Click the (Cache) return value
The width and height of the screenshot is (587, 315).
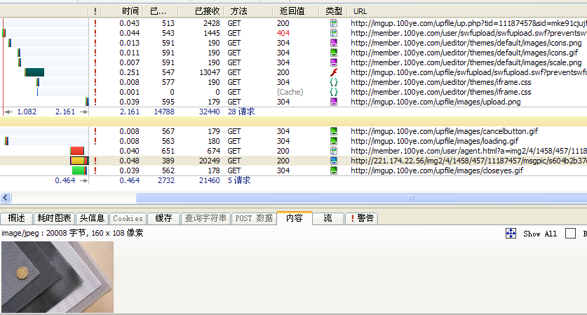(290, 92)
